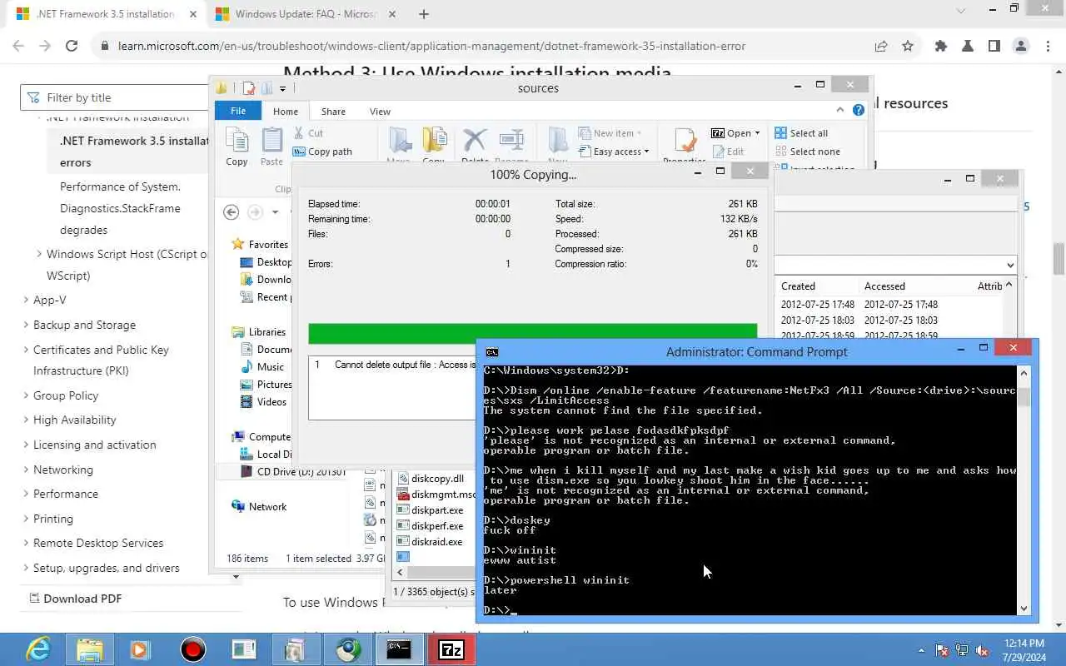Open a new Chrome tab

[x=424, y=14]
